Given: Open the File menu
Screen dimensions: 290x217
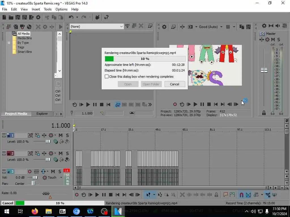Looking at the screenshot, I should point(5,9).
